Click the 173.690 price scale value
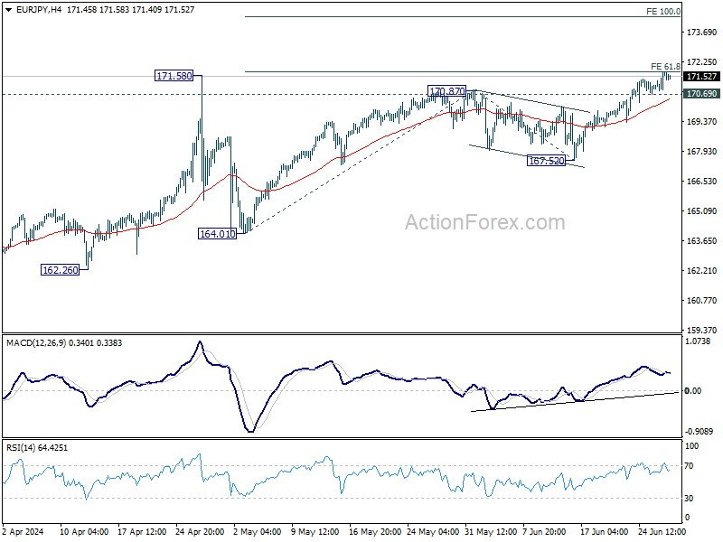This screenshot has width=723, height=542. pos(702,32)
